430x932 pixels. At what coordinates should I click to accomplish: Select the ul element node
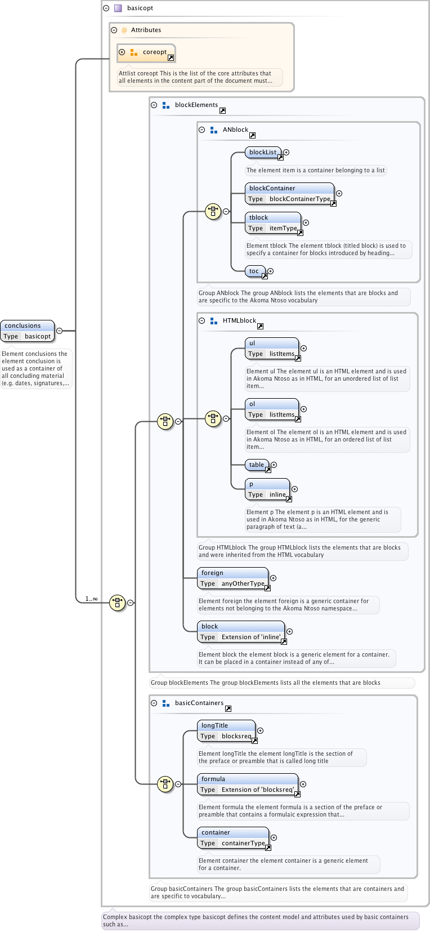coord(272,348)
